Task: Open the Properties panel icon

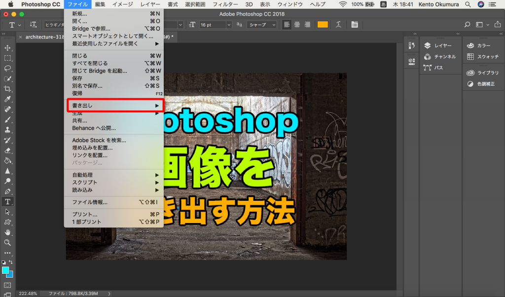Action: click(412, 62)
